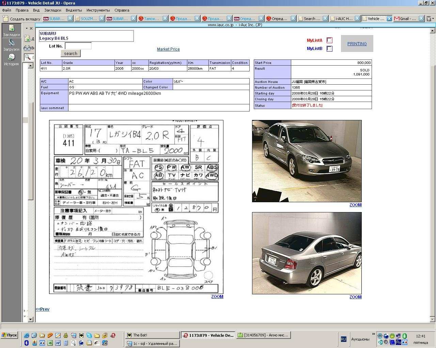Launch Excel from quick launch
Viewport: 436px width, 348px height.
point(50,343)
